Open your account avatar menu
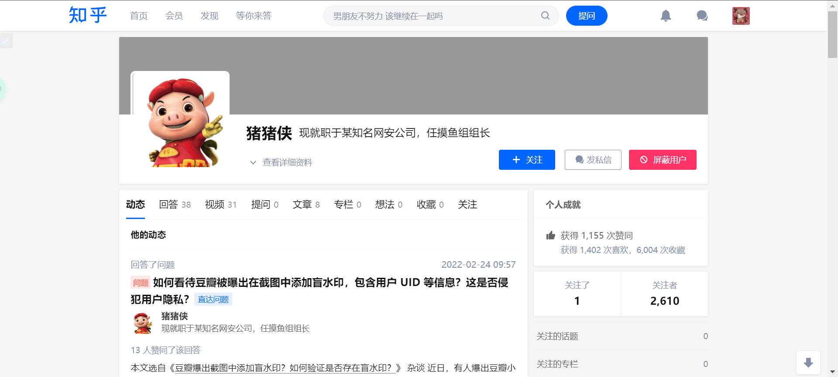 (741, 16)
